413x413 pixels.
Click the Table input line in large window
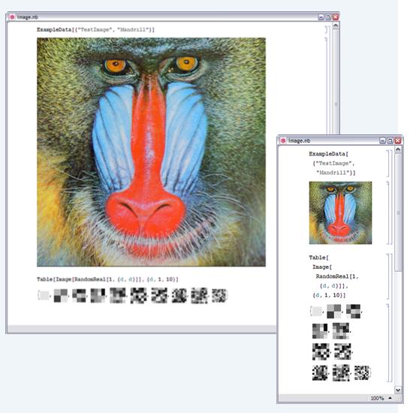tap(107, 279)
